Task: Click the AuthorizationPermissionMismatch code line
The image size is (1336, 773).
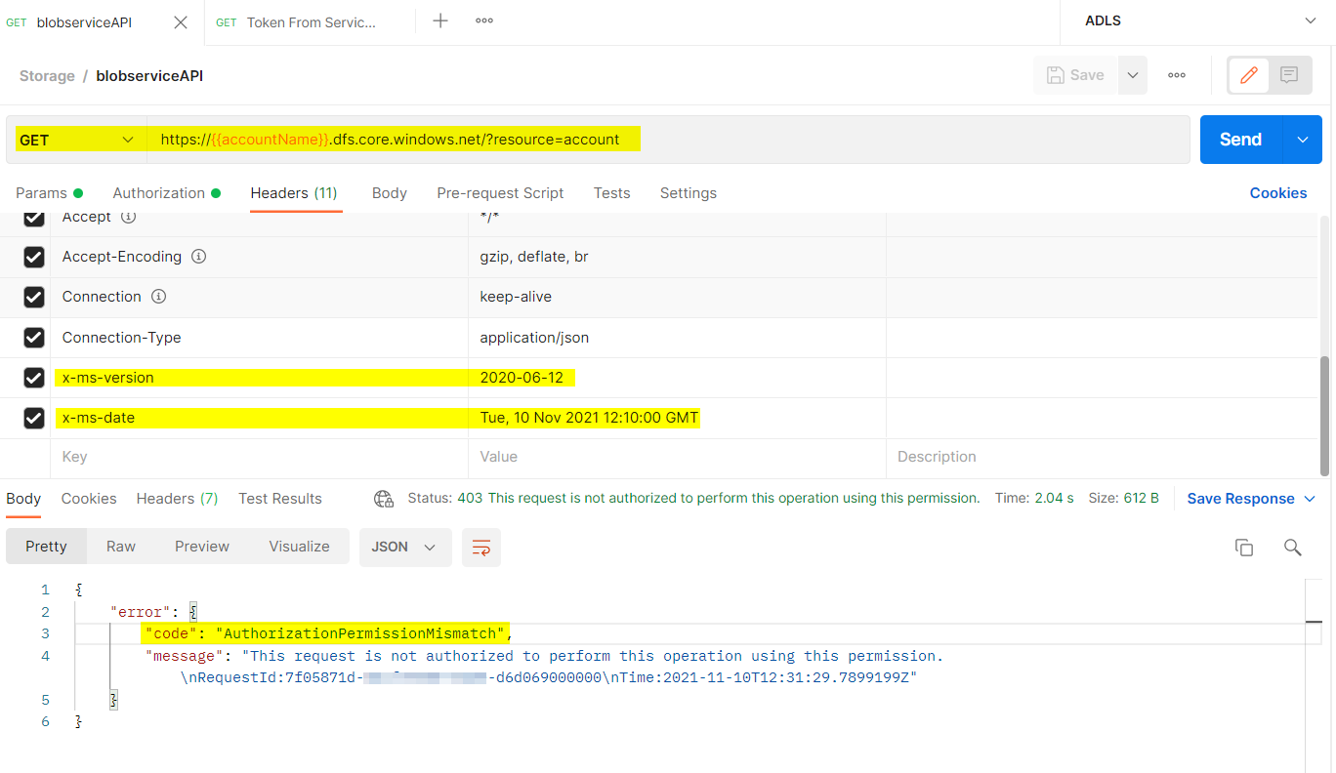Action: (326, 634)
